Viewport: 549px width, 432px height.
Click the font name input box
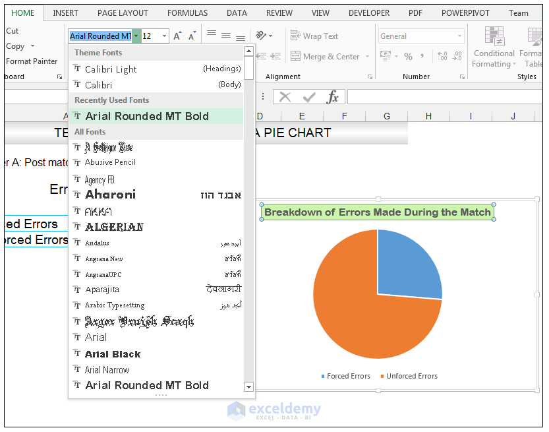[100, 36]
